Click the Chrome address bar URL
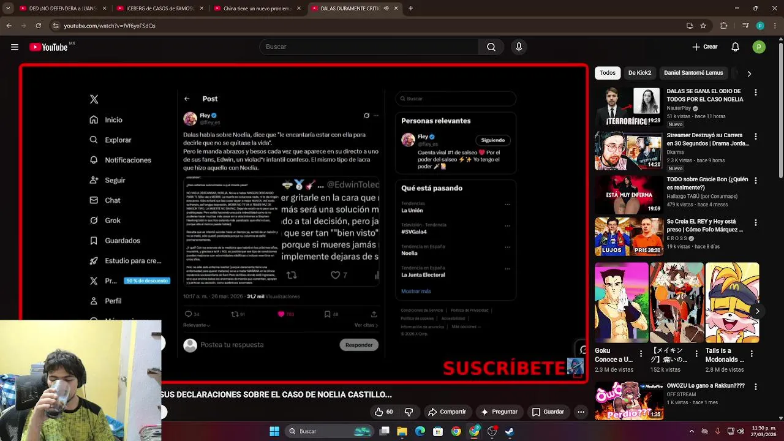The height and width of the screenshot is (441, 784). click(110, 26)
